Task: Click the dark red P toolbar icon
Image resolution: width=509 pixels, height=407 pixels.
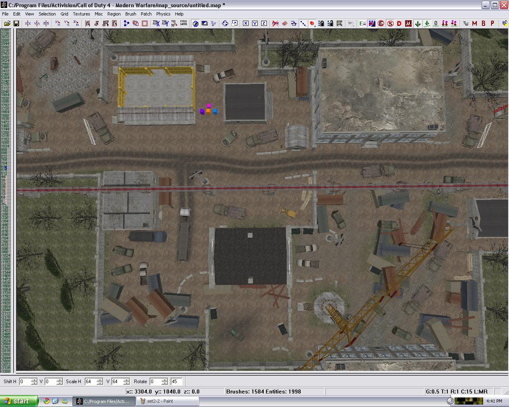Action: 493,23
